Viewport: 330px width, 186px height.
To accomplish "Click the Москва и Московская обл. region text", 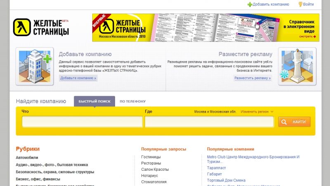I will point(215,111).
